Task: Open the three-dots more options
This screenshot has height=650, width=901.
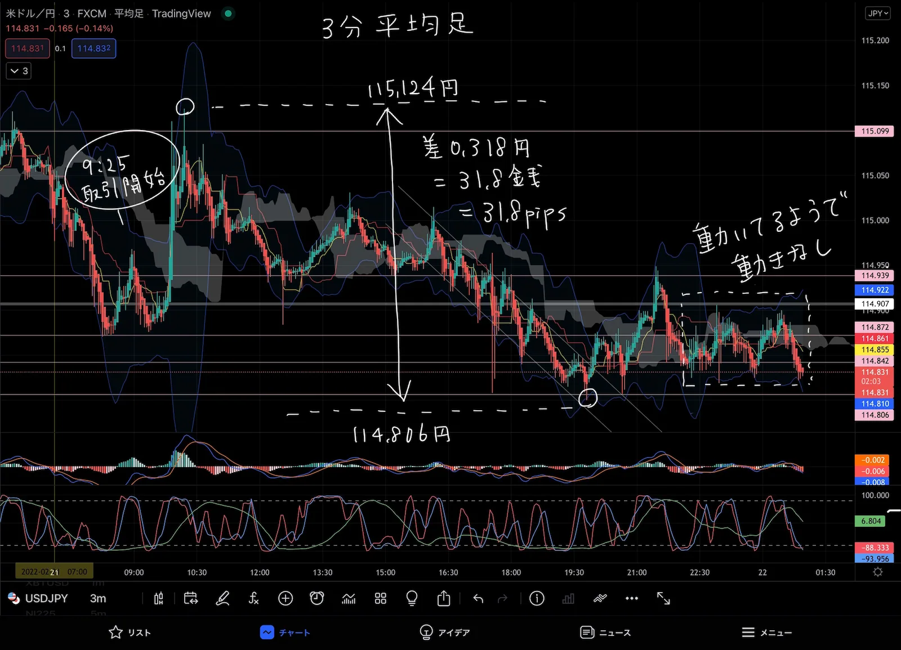Action: point(632,598)
